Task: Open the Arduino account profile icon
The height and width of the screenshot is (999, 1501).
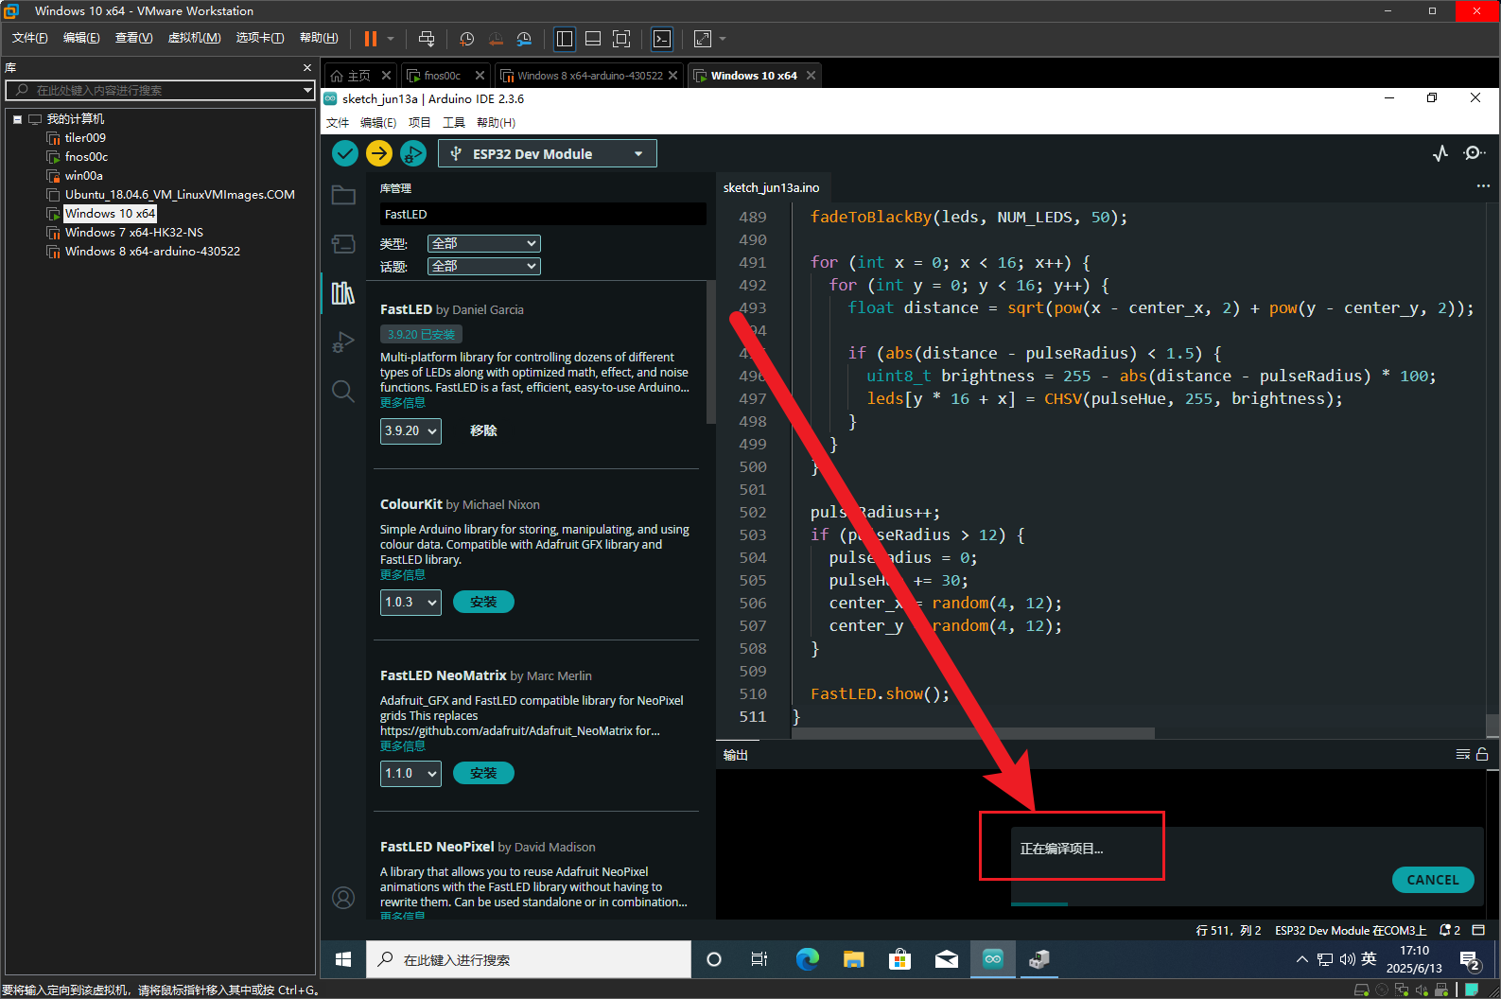Action: 343,898
